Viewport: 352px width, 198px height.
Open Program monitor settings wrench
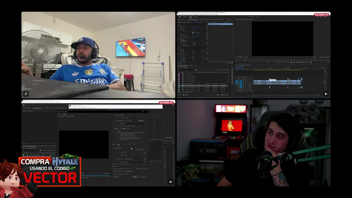pos(320,57)
